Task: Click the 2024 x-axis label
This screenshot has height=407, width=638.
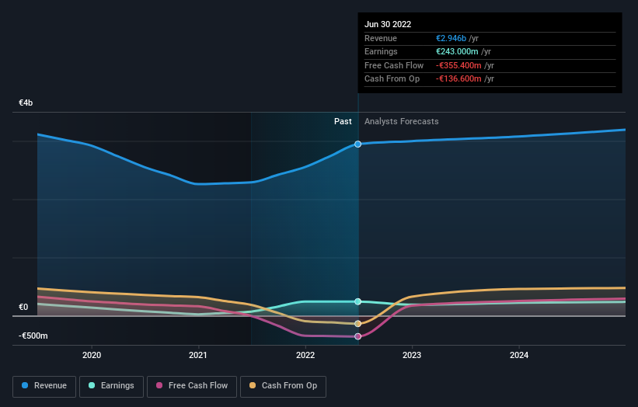Action: [x=519, y=355]
